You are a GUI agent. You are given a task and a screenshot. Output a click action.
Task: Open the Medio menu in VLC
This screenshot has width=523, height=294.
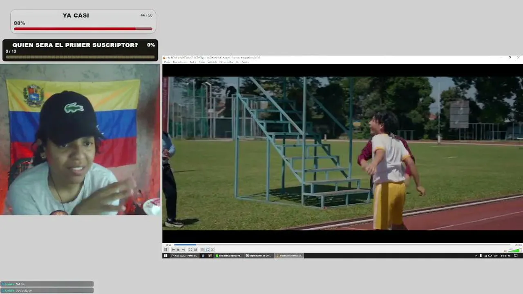167,62
